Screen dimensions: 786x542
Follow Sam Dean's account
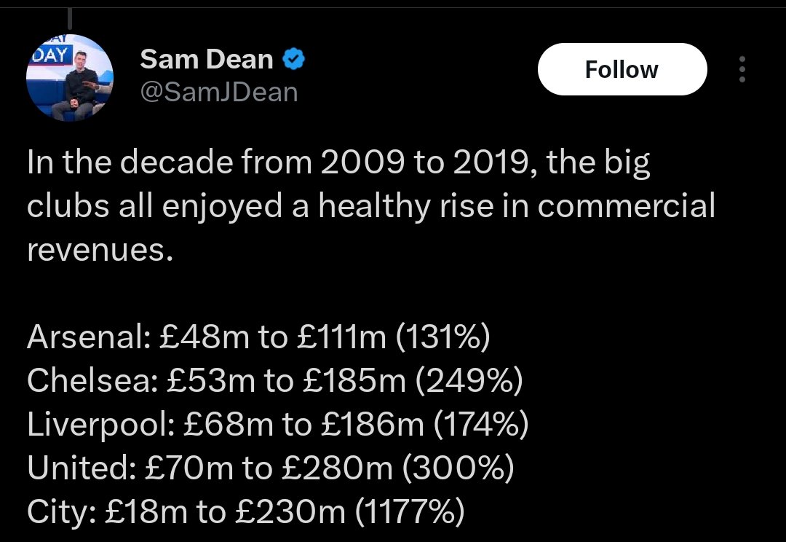(622, 69)
